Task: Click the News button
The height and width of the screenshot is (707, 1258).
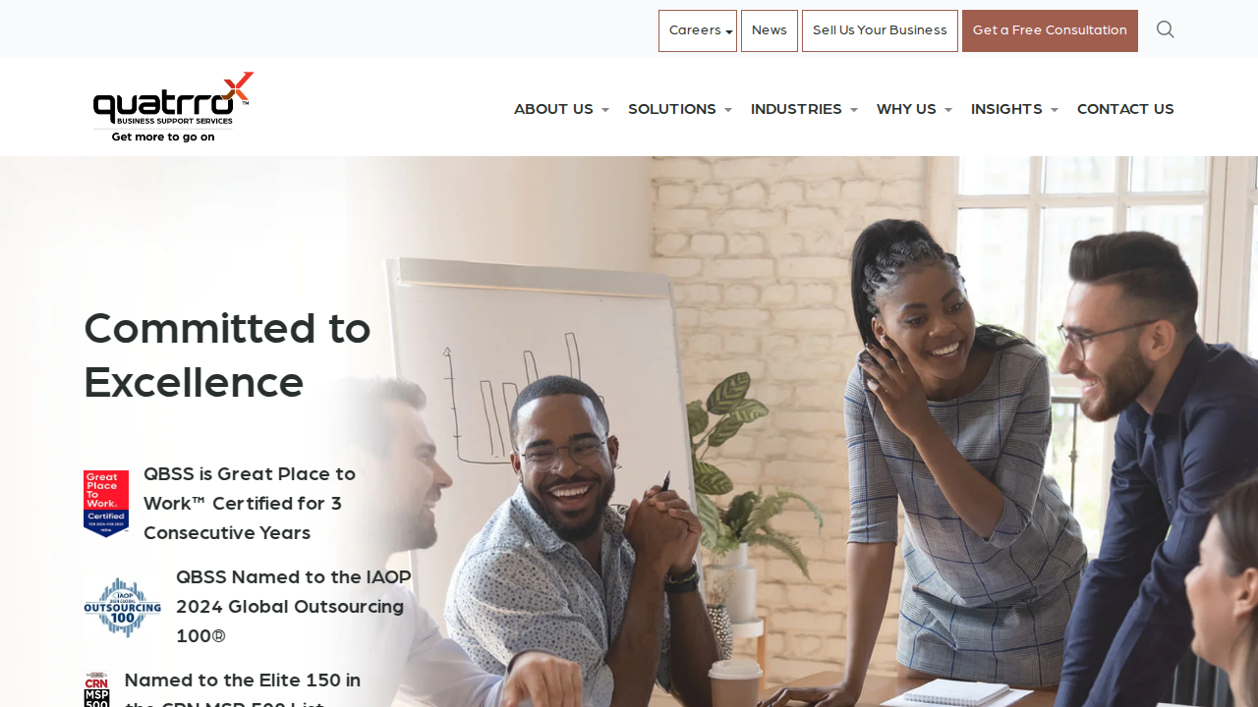Action: 770,30
